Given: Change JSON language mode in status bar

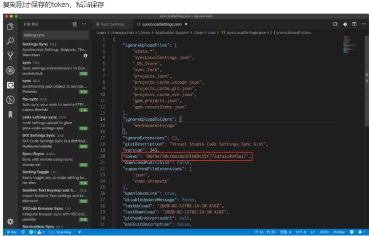Looking at the screenshot, I should (x=324, y=232).
